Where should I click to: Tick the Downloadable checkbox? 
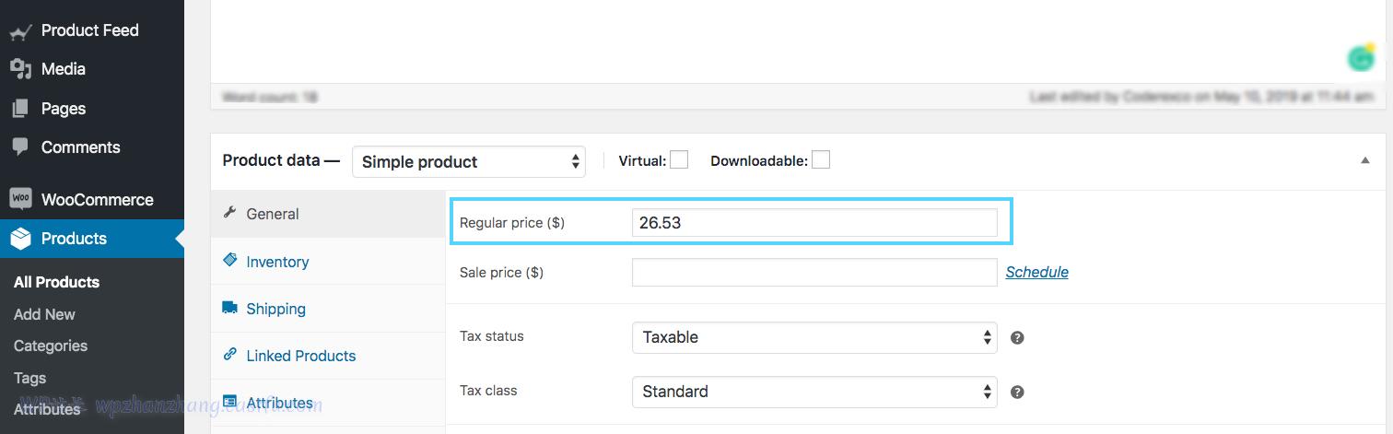pyautogui.click(x=820, y=160)
